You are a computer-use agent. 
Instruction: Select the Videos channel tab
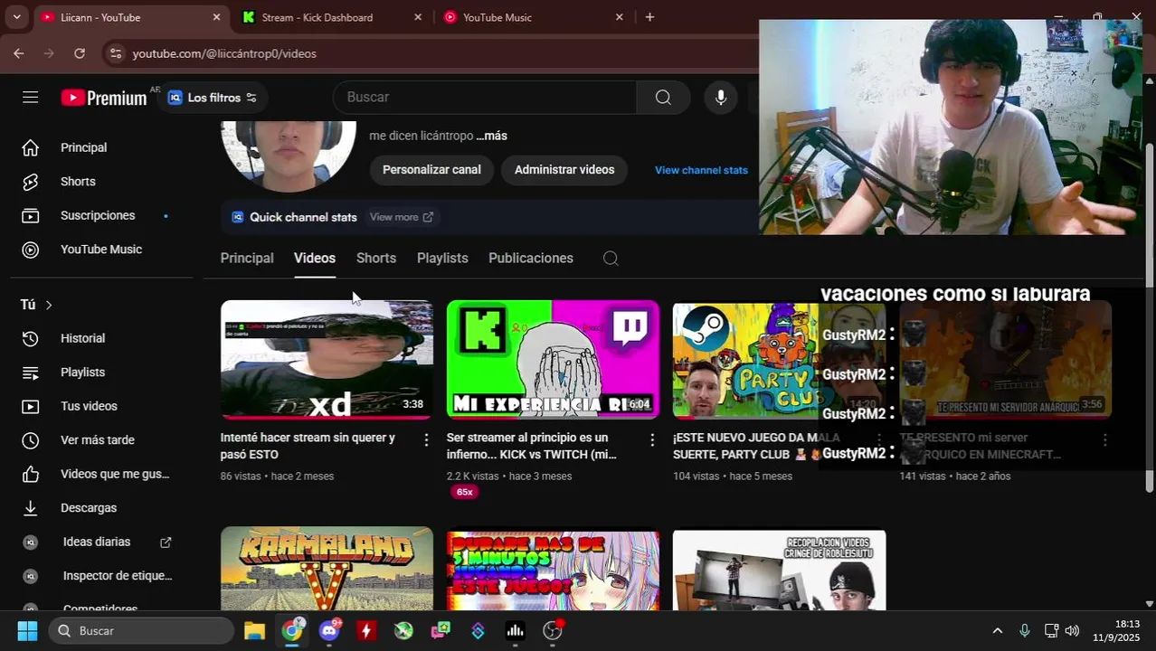click(315, 259)
